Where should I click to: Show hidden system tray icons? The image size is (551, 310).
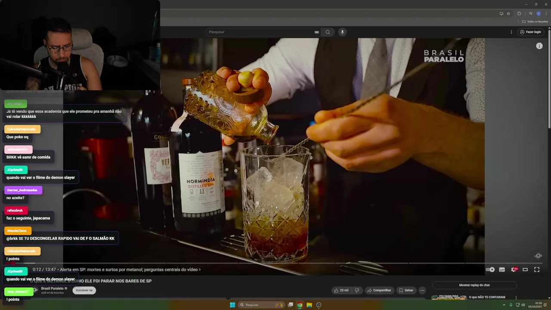(x=504, y=305)
